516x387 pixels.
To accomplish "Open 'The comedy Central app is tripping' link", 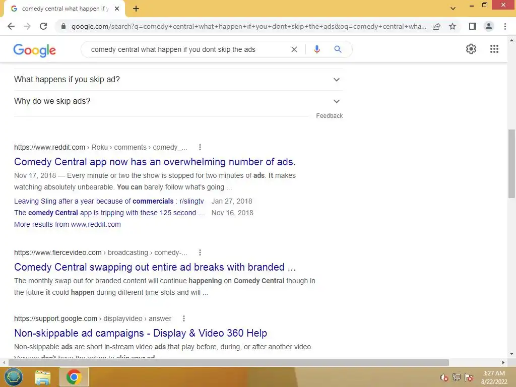I will [x=109, y=213].
